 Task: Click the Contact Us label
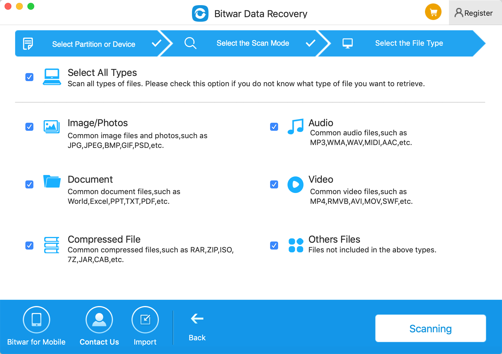click(x=99, y=342)
